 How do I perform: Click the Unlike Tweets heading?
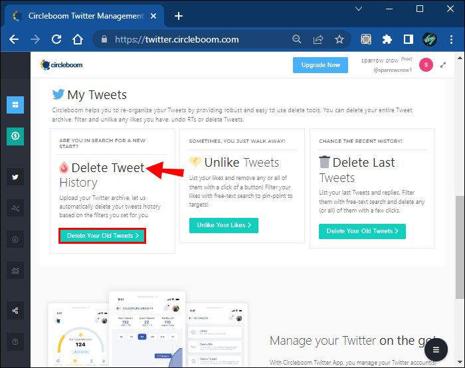coord(234,162)
